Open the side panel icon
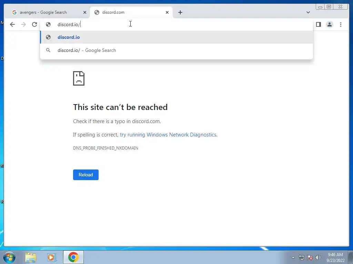The height and width of the screenshot is (264, 353). (x=318, y=24)
